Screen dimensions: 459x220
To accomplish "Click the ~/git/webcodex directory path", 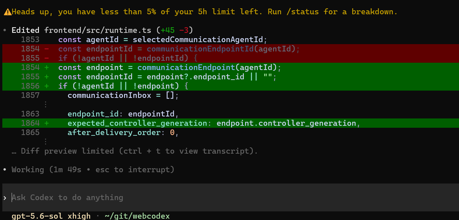I will pos(137,216).
